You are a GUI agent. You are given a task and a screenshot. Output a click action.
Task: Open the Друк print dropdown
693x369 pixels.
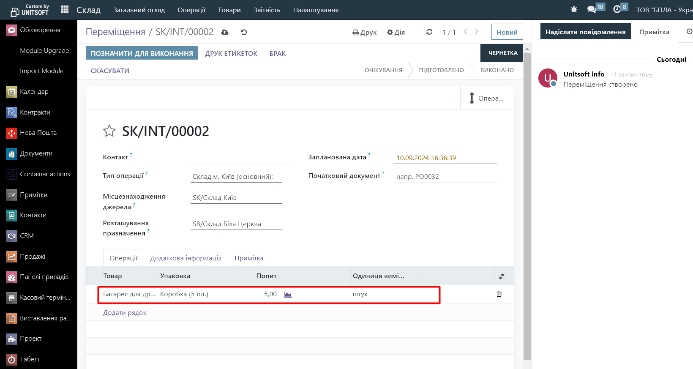[364, 32]
